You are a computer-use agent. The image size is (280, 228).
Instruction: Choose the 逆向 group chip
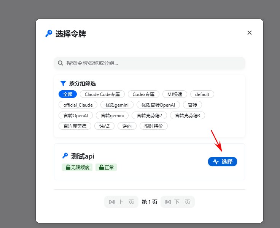click(x=127, y=126)
